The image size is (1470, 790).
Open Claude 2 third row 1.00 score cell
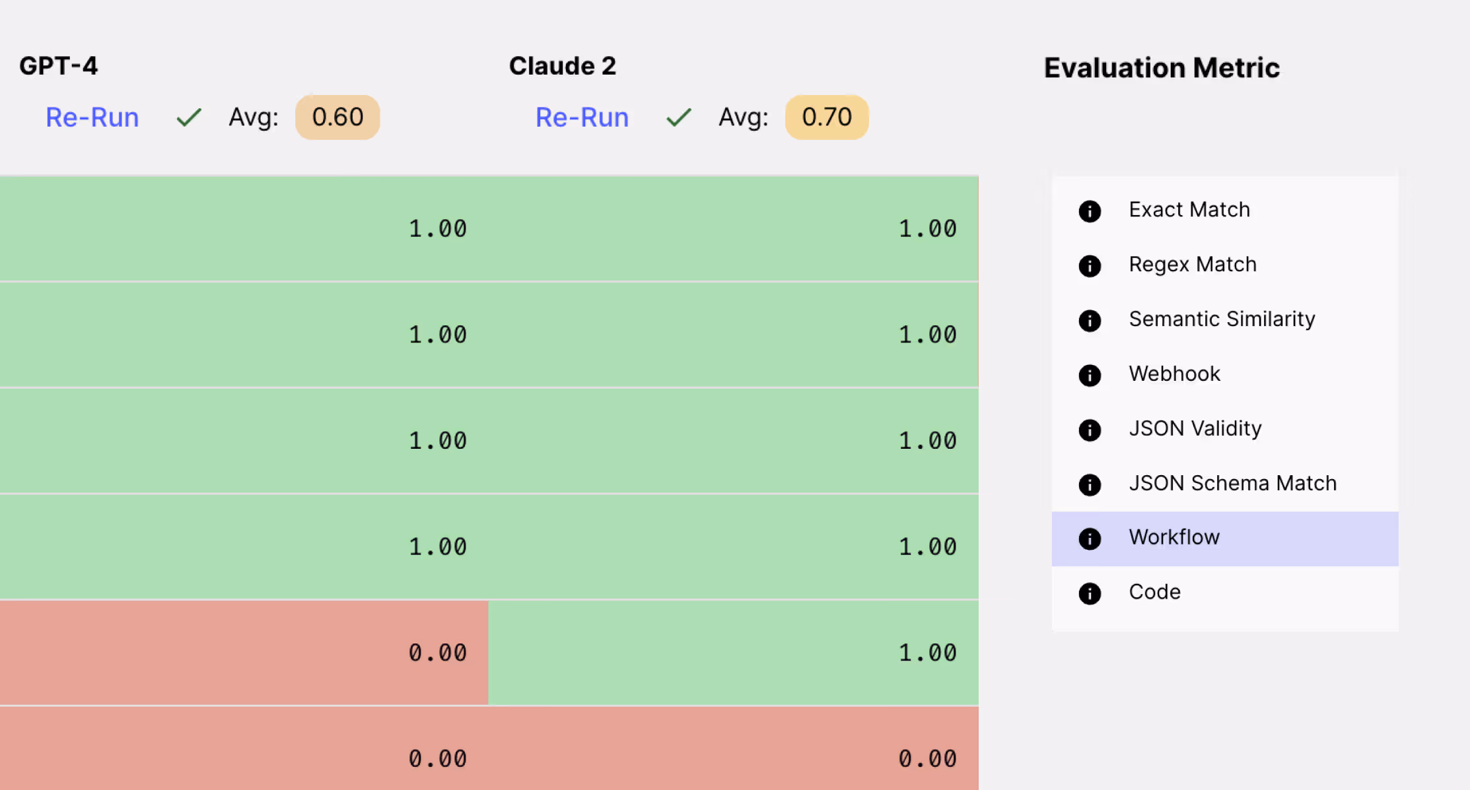tap(734, 441)
